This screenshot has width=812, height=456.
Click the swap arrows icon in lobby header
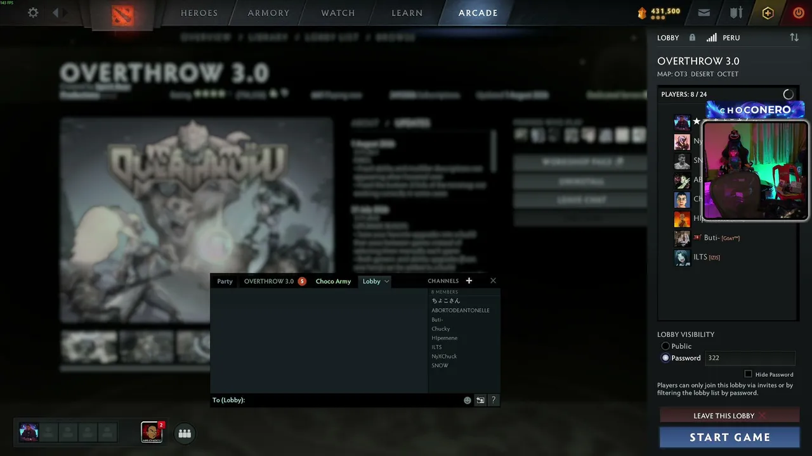click(x=794, y=37)
